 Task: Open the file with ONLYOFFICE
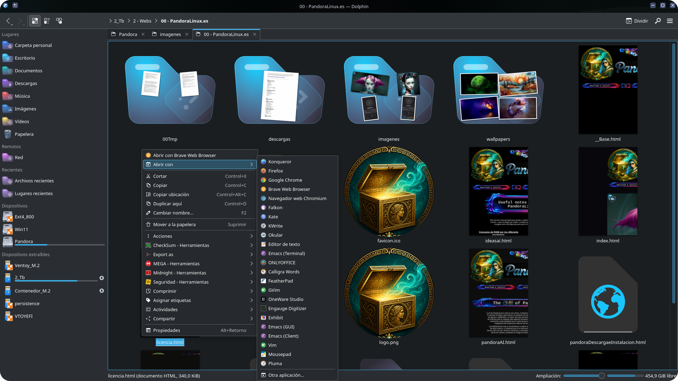coord(297,262)
